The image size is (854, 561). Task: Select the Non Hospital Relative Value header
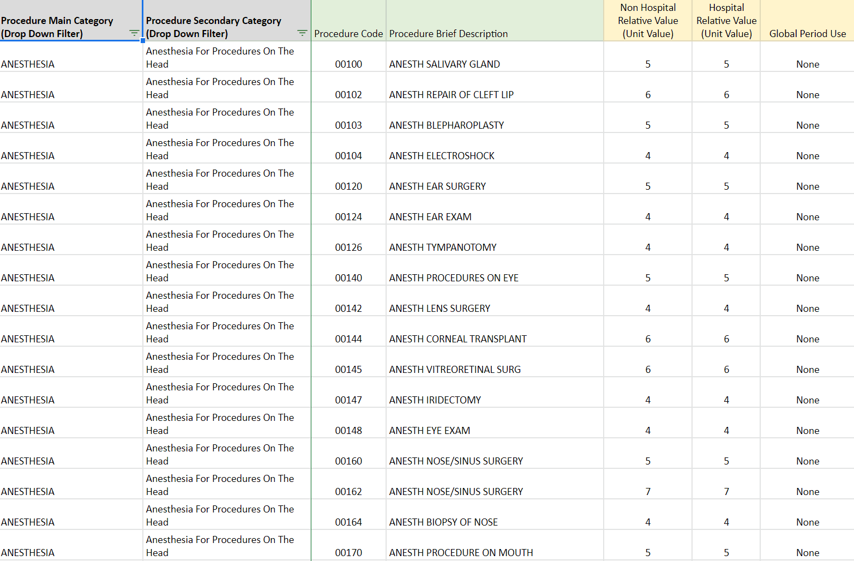[648, 20]
